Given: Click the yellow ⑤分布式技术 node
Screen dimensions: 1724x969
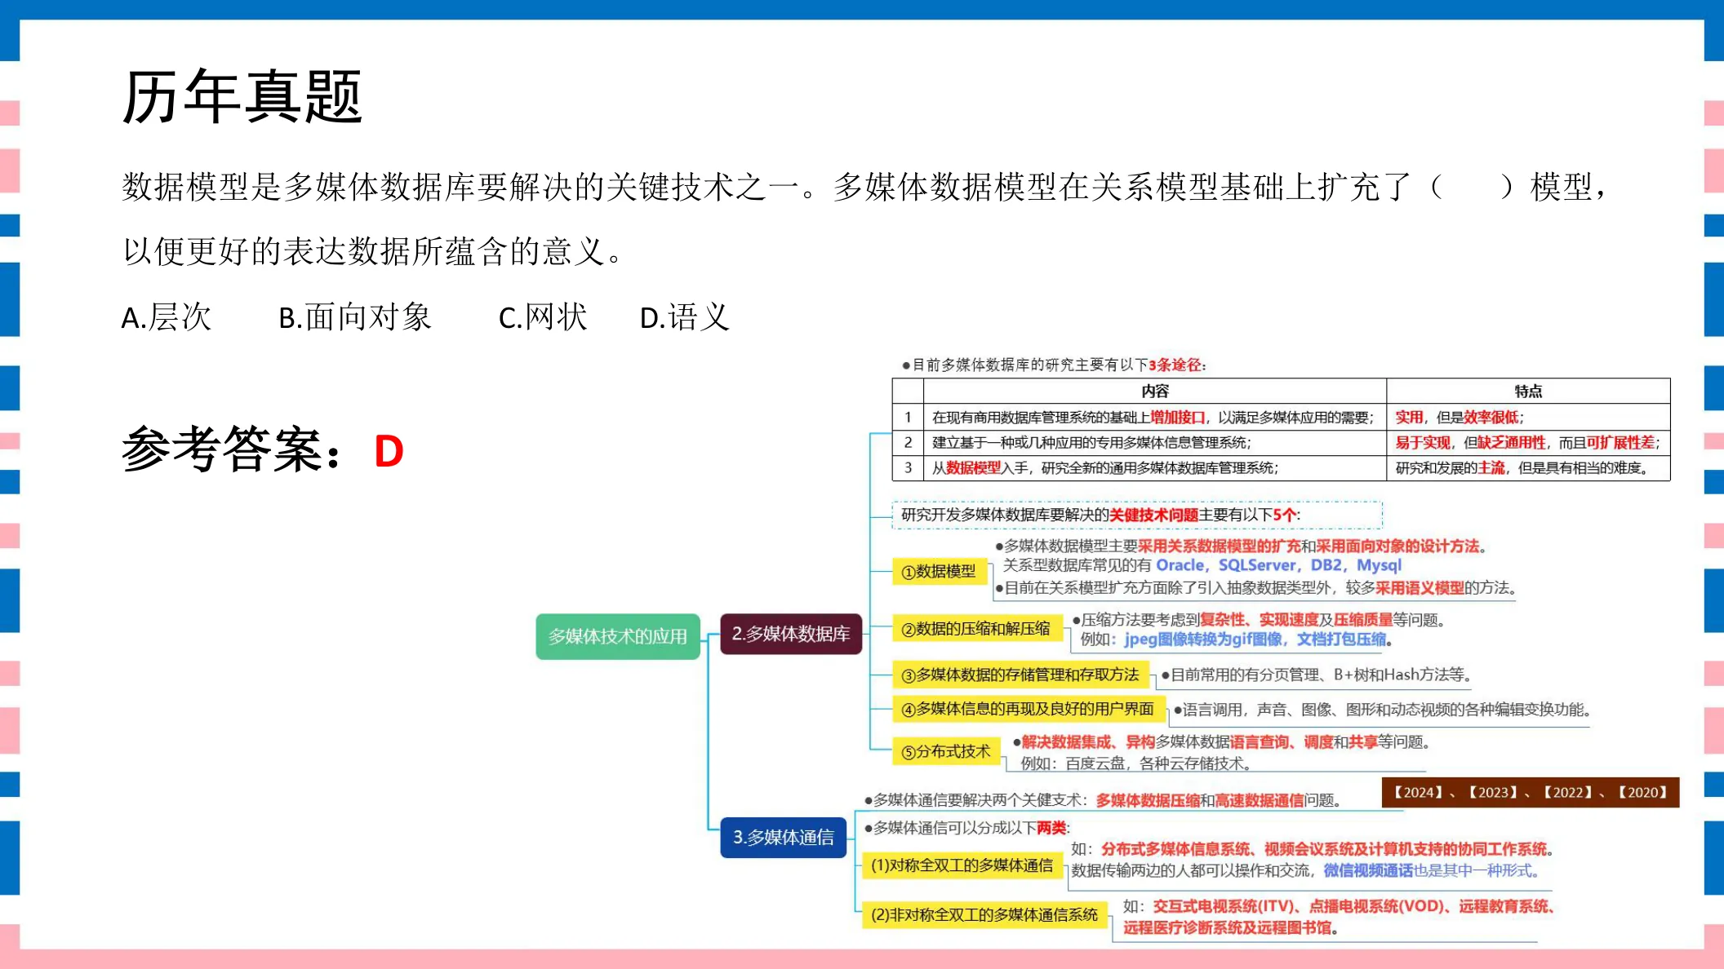Looking at the screenshot, I should pyautogui.click(x=946, y=751).
